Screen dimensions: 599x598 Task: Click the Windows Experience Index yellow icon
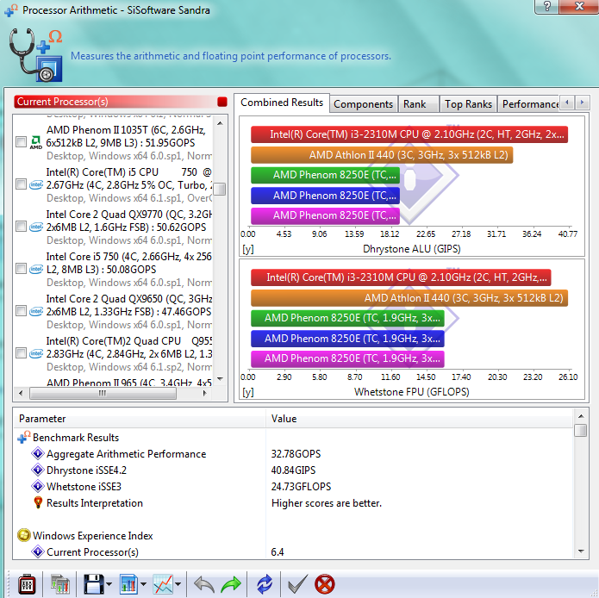pos(23,535)
